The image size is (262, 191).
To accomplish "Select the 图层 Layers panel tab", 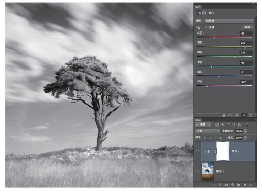I will [198, 120].
